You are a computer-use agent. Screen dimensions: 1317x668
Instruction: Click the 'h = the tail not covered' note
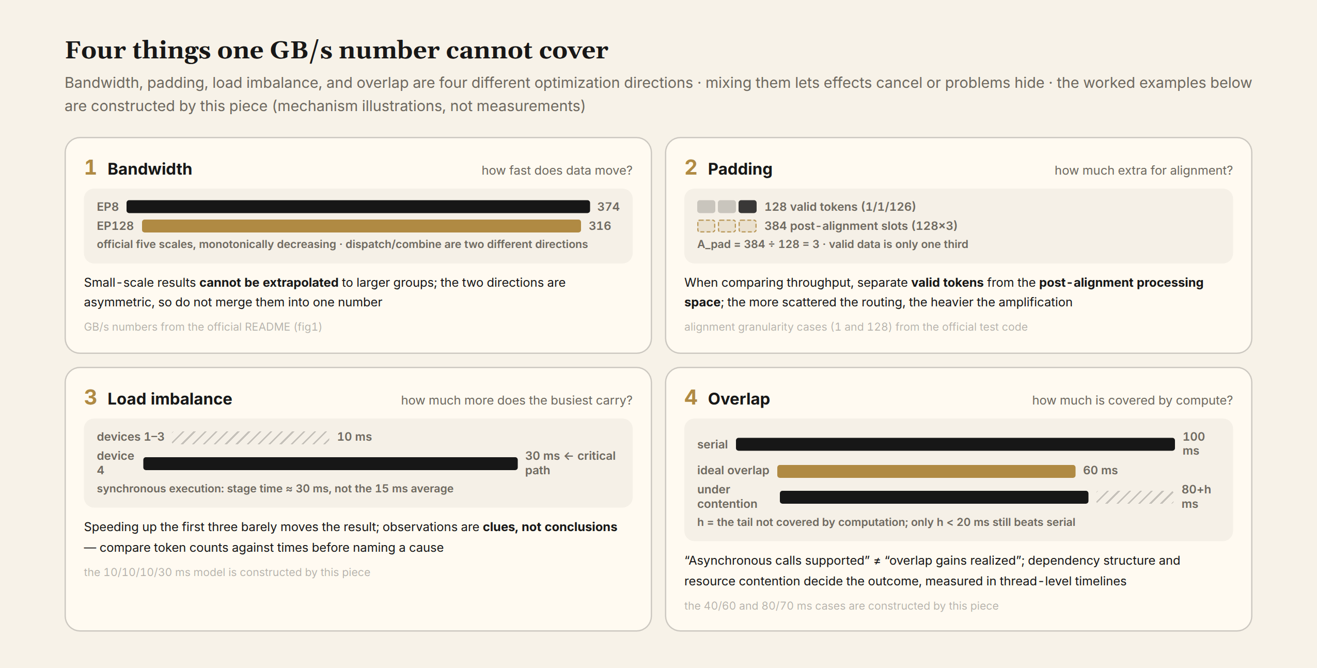coord(886,522)
